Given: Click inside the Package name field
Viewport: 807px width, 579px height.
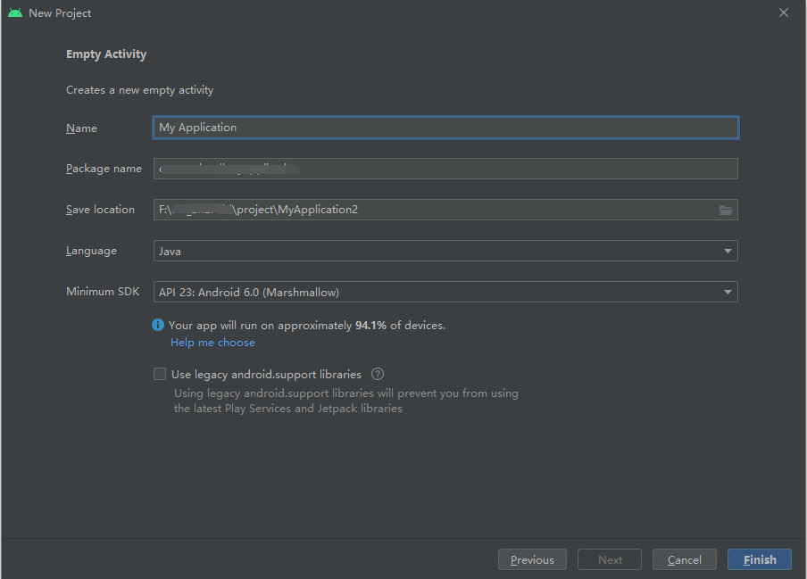Looking at the screenshot, I should pyautogui.click(x=445, y=169).
